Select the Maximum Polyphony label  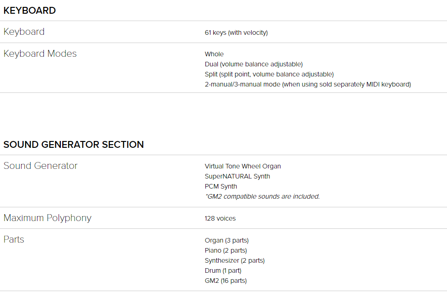click(x=47, y=218)
